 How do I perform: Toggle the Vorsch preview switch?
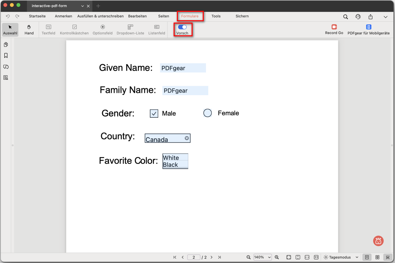pyautogui.click(x=182, y=27)
